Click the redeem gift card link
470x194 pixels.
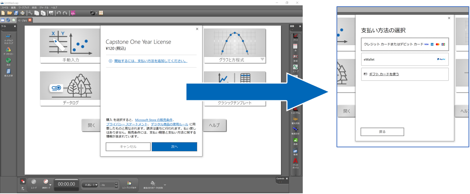pyautogui.click(x=384, y=74)
